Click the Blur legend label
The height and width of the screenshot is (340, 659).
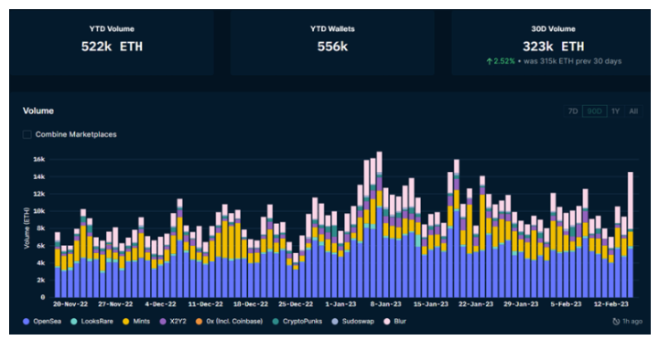[400, 322]
